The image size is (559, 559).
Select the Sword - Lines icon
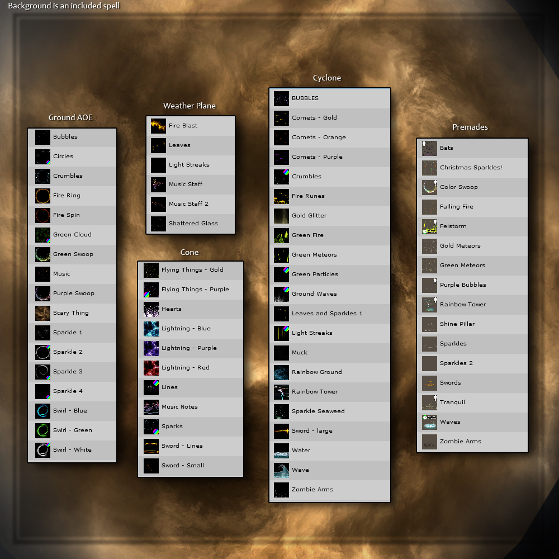point(151,446)
